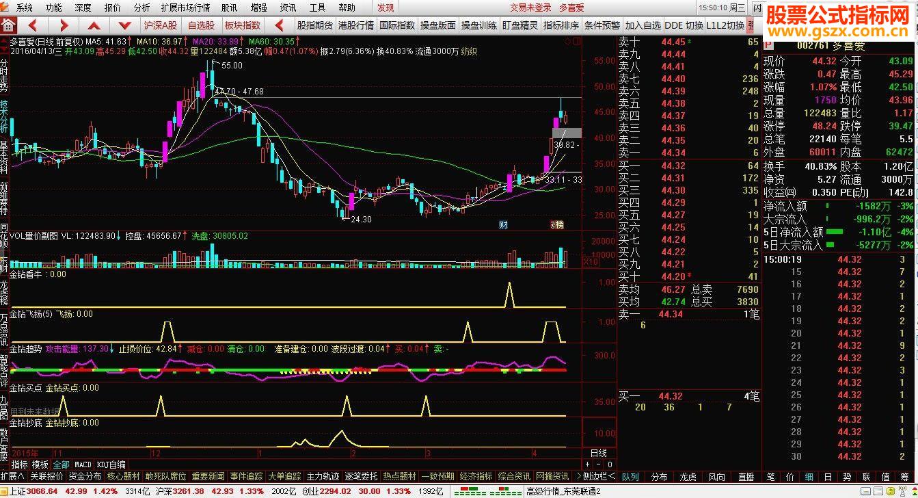
Task: Switch to 九宫图 side tab
Action: point(4,408)
